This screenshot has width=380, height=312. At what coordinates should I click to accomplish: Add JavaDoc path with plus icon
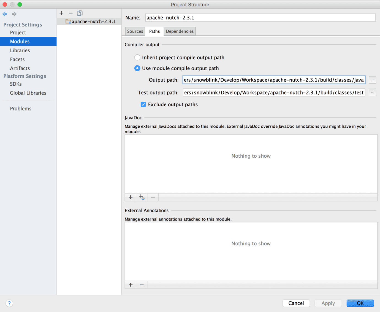(131, 197)
